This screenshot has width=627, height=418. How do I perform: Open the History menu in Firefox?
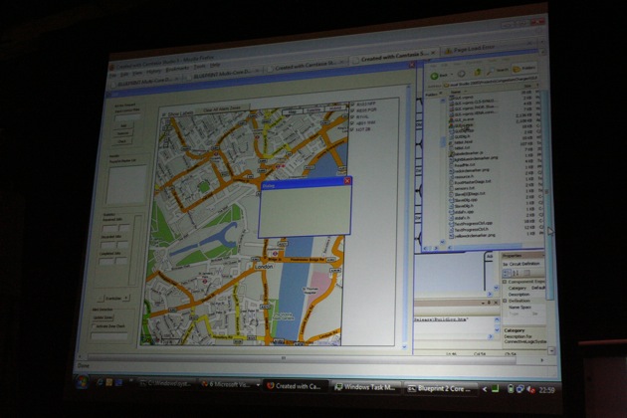point(154,72)
